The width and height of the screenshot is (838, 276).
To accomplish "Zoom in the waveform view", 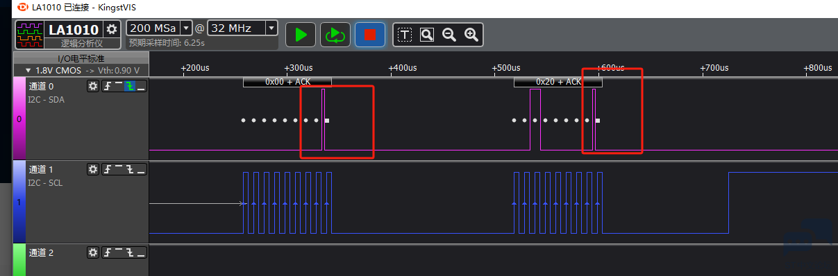I will (471, 34).
